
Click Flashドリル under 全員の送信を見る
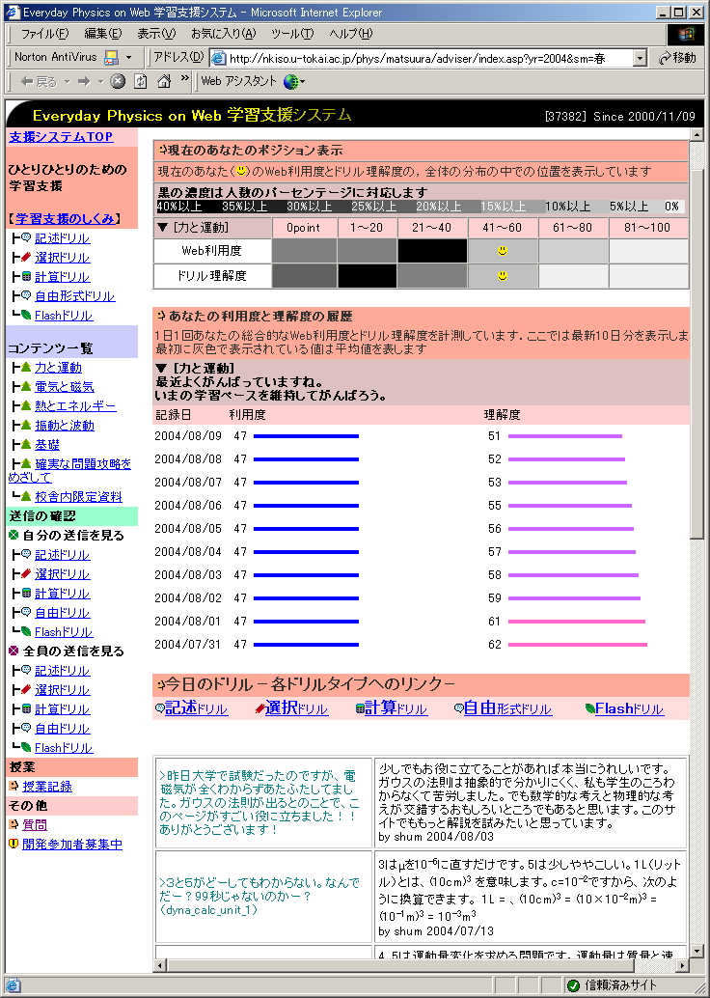[x=64, y=748]
